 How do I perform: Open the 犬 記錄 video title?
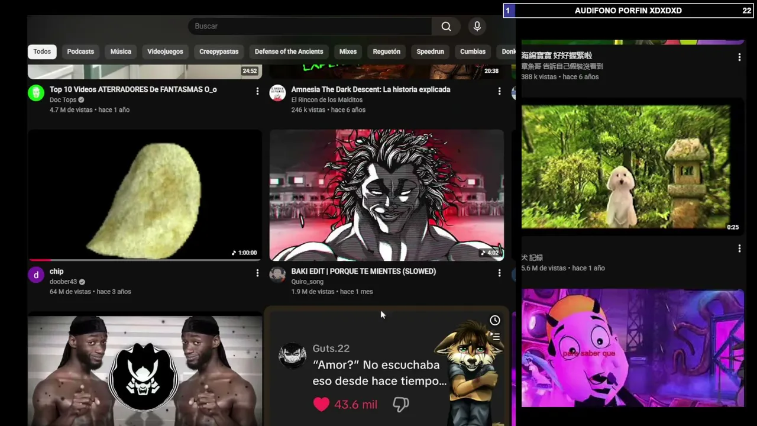(532, 258)
